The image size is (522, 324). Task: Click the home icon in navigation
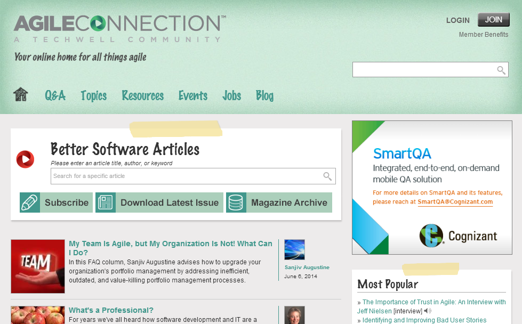[21, 94]
